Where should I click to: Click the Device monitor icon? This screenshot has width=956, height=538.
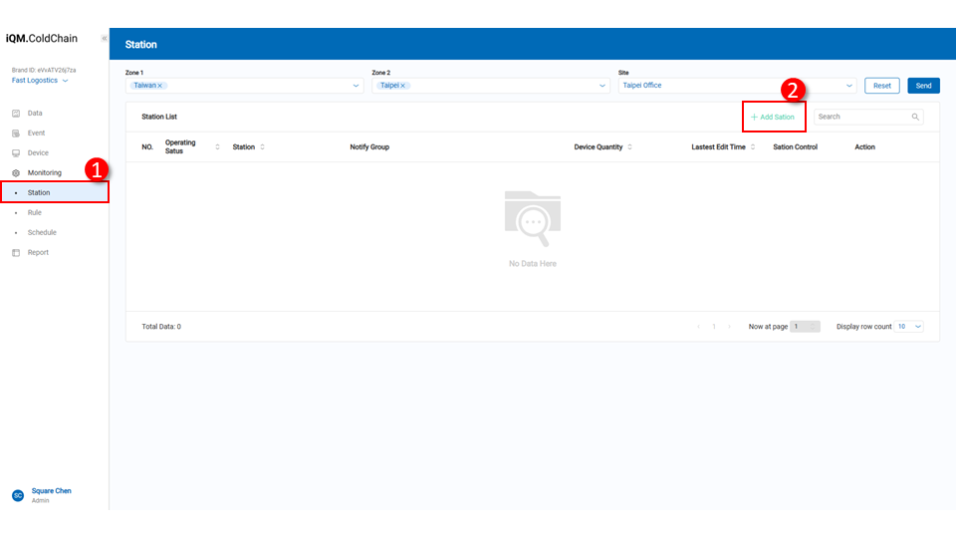(x=16, y=153)
